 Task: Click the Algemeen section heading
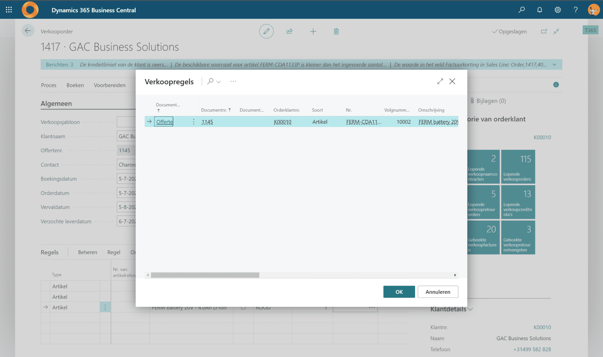click(56, 103)
